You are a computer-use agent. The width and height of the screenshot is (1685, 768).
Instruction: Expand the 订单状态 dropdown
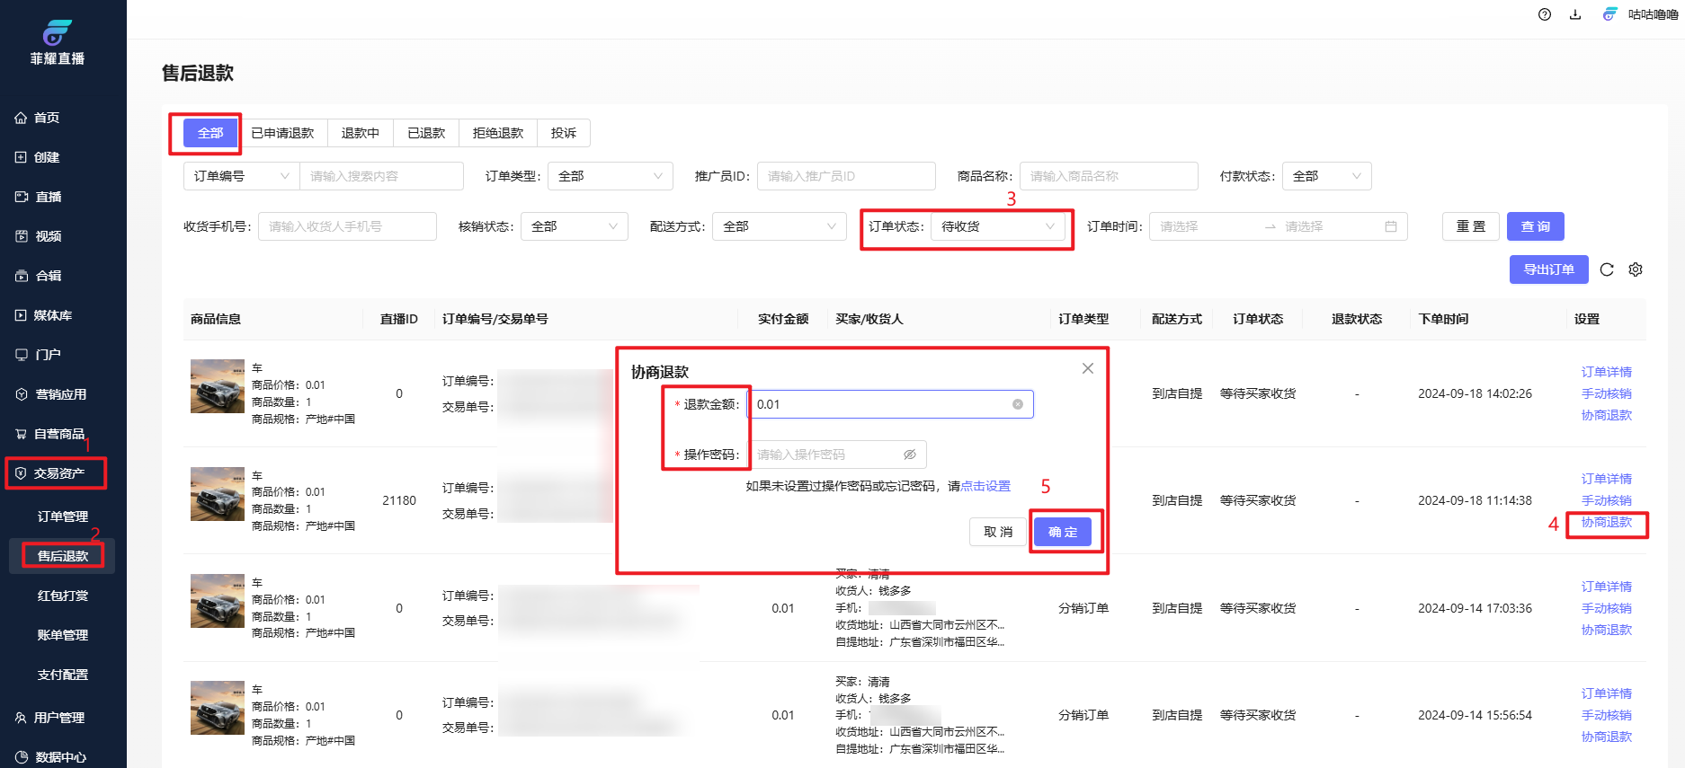click(998, 226)
